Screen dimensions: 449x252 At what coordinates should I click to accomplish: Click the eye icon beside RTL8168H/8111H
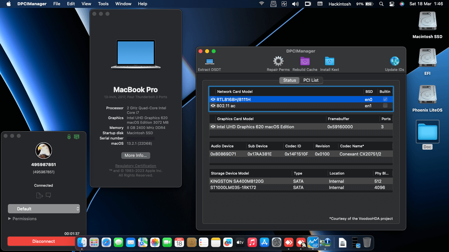tap(213, 99)
